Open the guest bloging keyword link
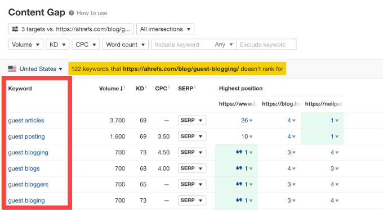Image resolution: width=383 pixels, height=210 pixels. pos(26,200)
